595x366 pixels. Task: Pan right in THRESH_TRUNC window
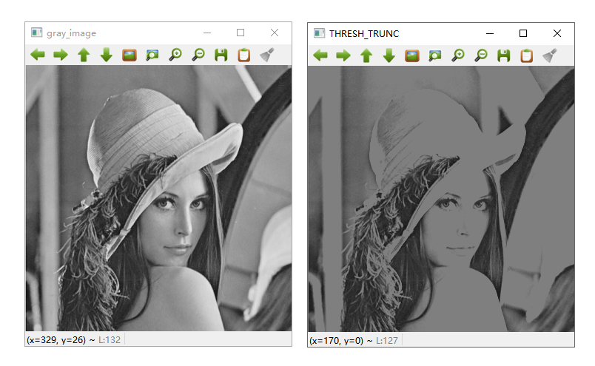tap(343, 55)
